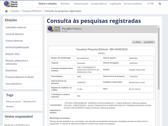This screenshot has width=168, height=126.
Task: Select the #Eleições tag
Action: 10,106
